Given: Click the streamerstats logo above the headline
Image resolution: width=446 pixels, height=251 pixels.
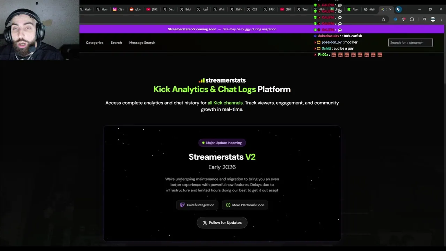Looking at the screenshot, I should point(222,81).
